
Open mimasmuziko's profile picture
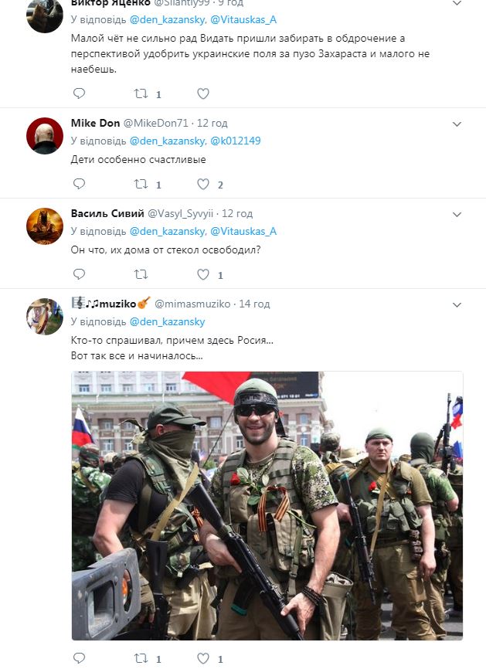pos(42,317)
